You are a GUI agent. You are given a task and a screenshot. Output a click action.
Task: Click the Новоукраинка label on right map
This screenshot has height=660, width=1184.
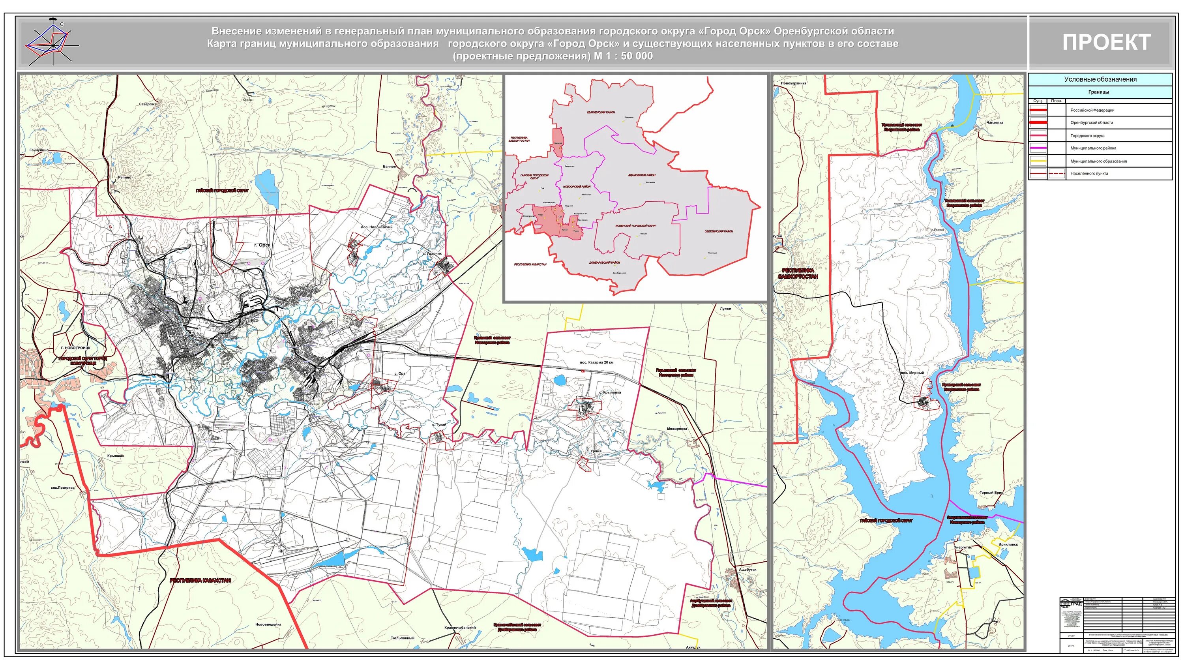[793, 83]
